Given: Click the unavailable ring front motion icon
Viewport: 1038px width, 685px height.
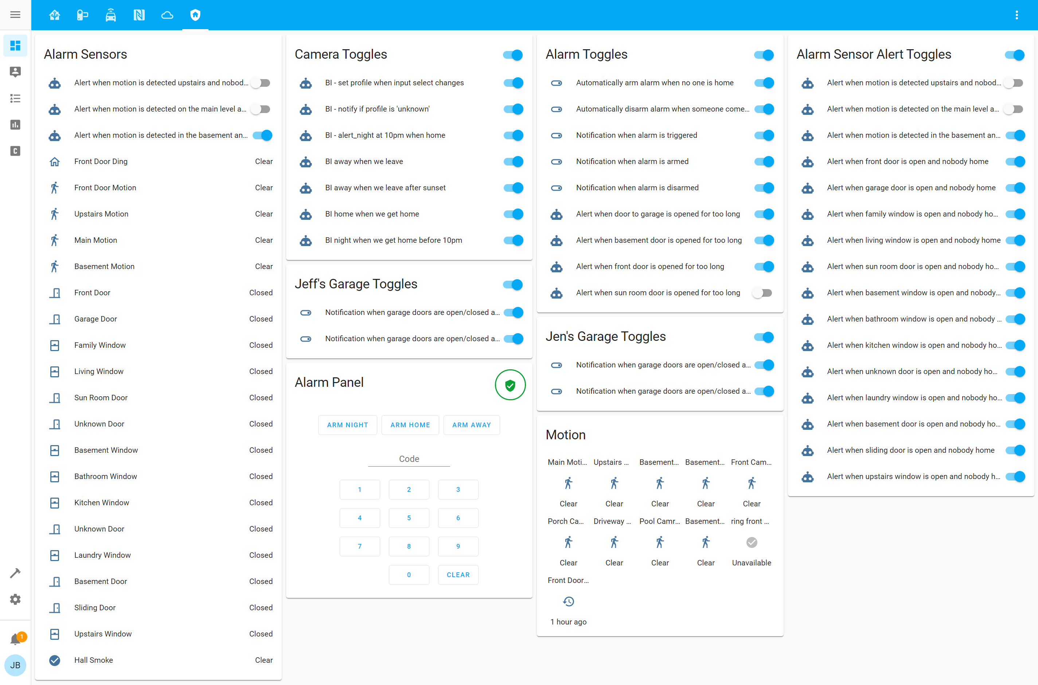Looking at the screenshot, I should coord(751,542).
